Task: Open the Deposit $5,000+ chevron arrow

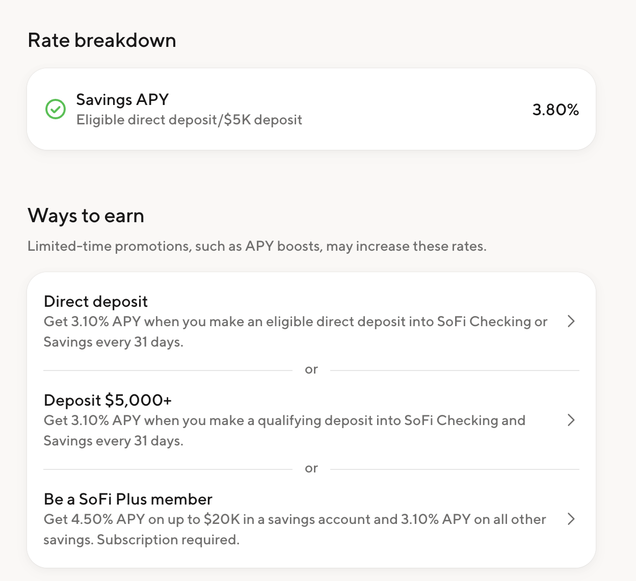Action: pyautogui.click(x=571, y=420)
